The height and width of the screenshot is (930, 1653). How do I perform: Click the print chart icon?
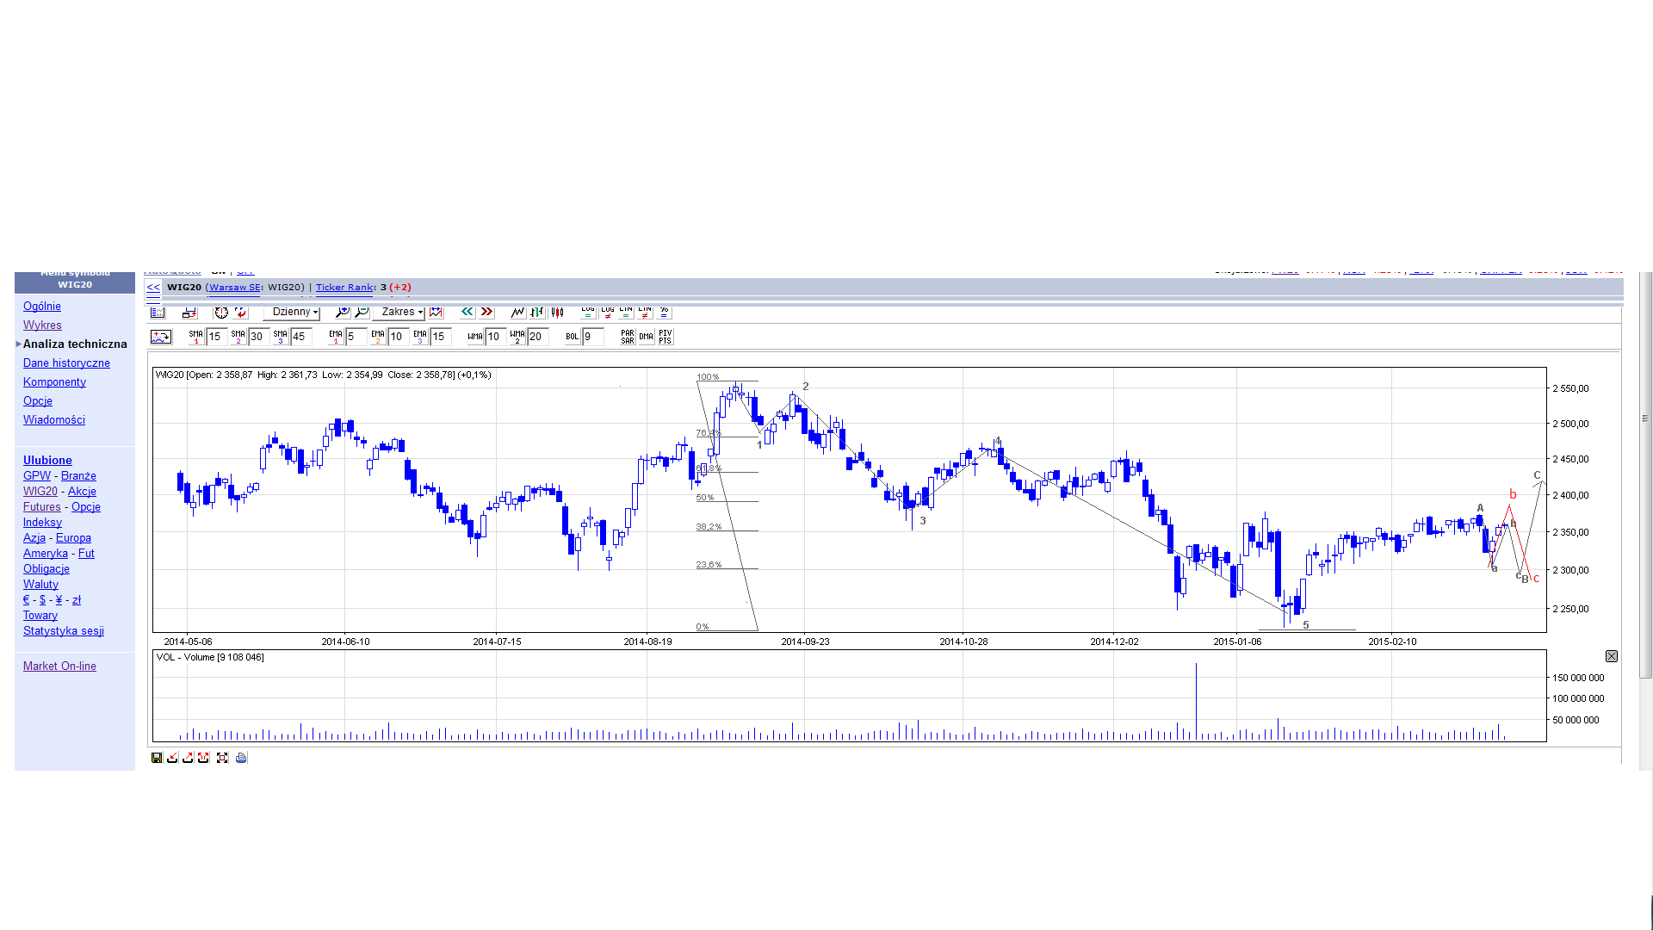241,758
